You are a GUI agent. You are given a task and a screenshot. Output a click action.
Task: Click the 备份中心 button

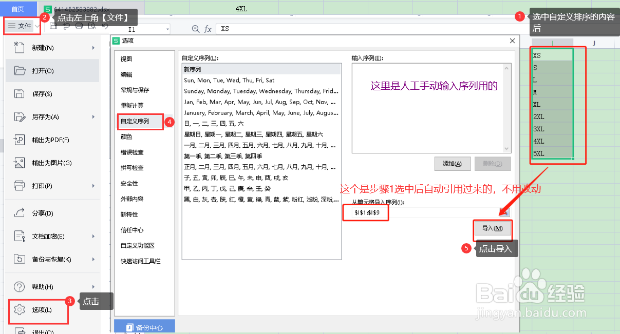point(144,327)
